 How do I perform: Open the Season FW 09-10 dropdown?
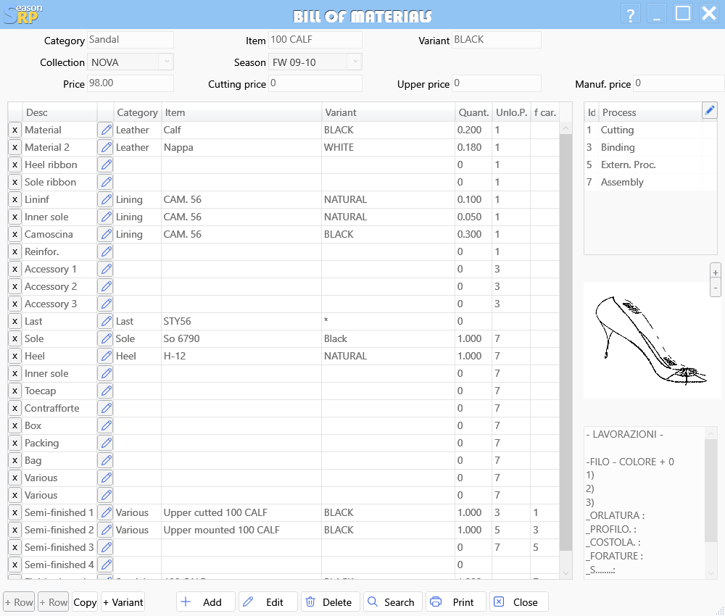point(355,62)
